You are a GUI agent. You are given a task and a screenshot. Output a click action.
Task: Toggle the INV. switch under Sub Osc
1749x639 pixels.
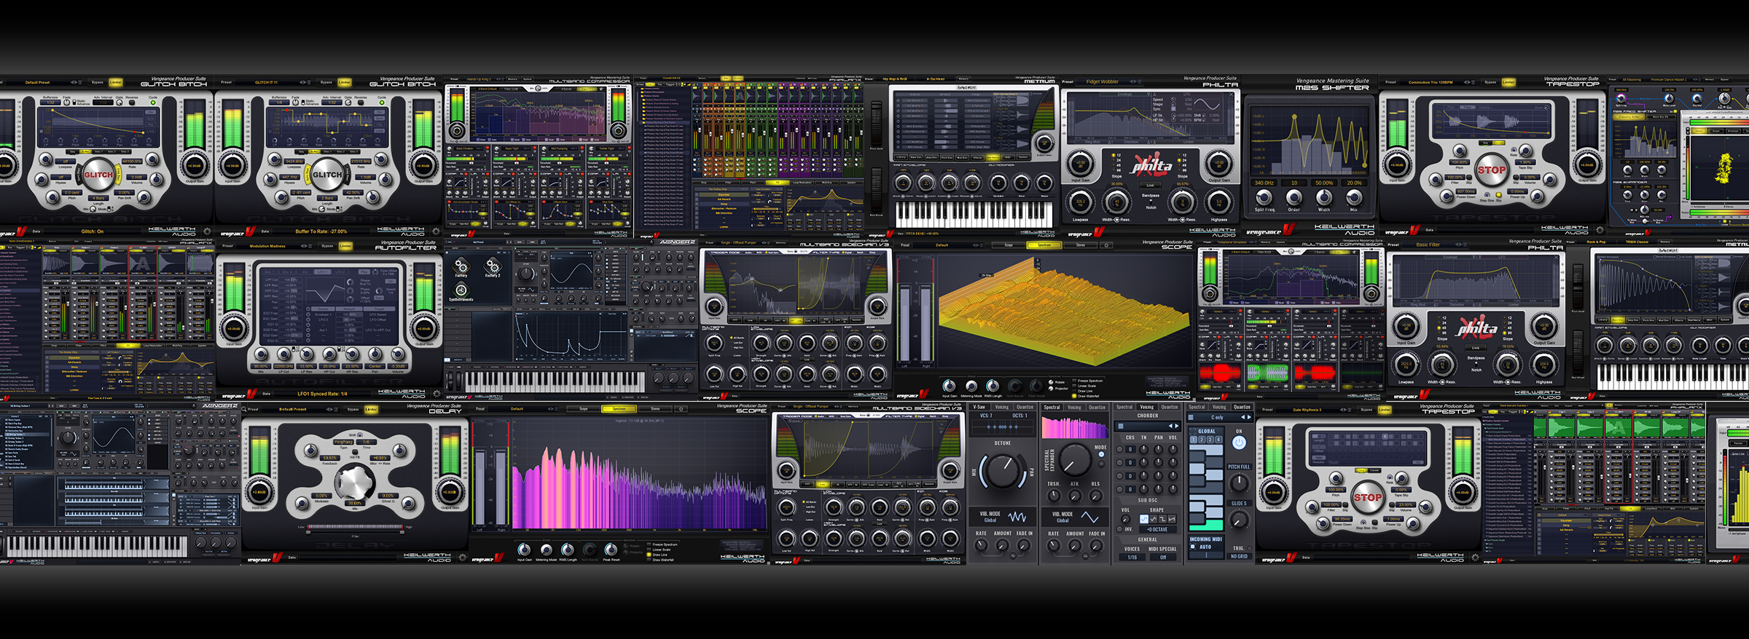(x=1121, y=529)
